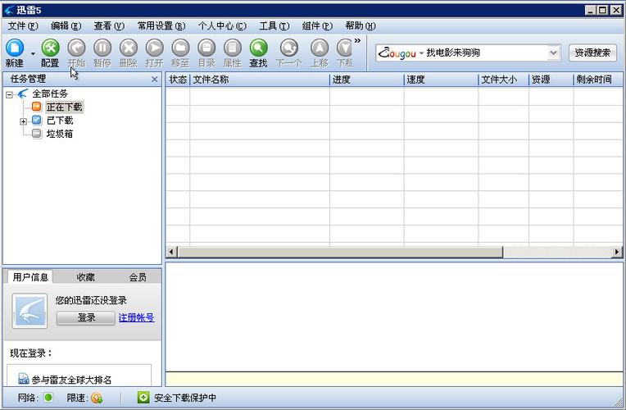Expand the 已下载 tree node
This screenshot has width=626, height=410.
point(24,121)
